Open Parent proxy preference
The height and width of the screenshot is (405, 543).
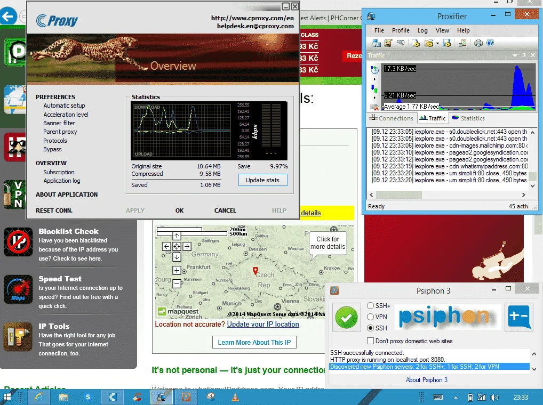coord(60,132)
